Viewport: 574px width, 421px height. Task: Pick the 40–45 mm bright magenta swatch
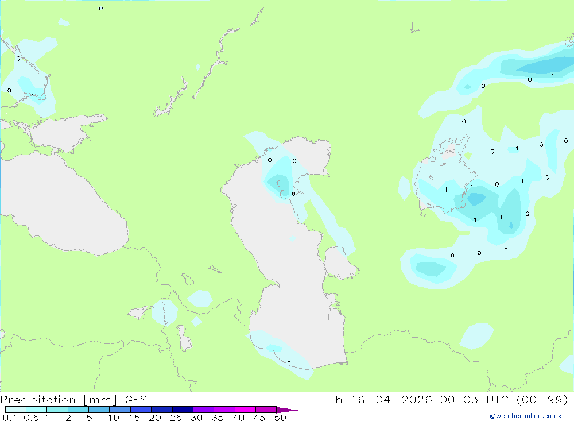coord(245,410)
